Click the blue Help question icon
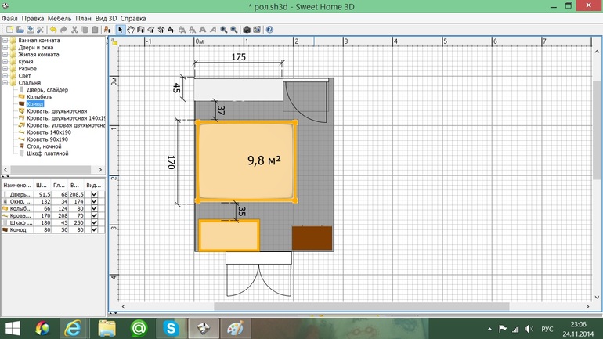The width and height of the screenshot is (603, 339). [269, 30]
